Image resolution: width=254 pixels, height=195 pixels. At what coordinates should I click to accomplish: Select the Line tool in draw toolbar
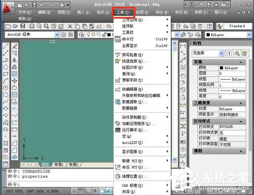point(6,46)
